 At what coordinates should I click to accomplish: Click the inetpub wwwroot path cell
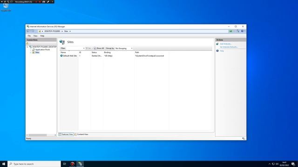tap(149, 56)
